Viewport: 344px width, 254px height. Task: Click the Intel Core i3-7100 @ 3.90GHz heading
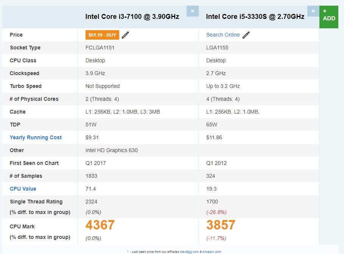tap(132, 17)
